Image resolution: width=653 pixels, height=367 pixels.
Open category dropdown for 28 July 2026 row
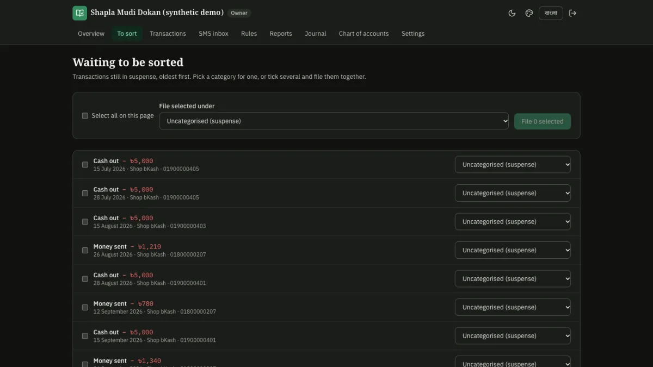coord(513,193)
